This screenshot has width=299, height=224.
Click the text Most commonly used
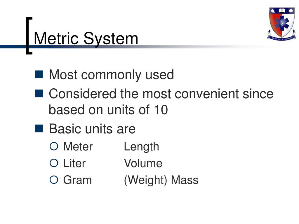pyautogui.click(x=111, y=75)
